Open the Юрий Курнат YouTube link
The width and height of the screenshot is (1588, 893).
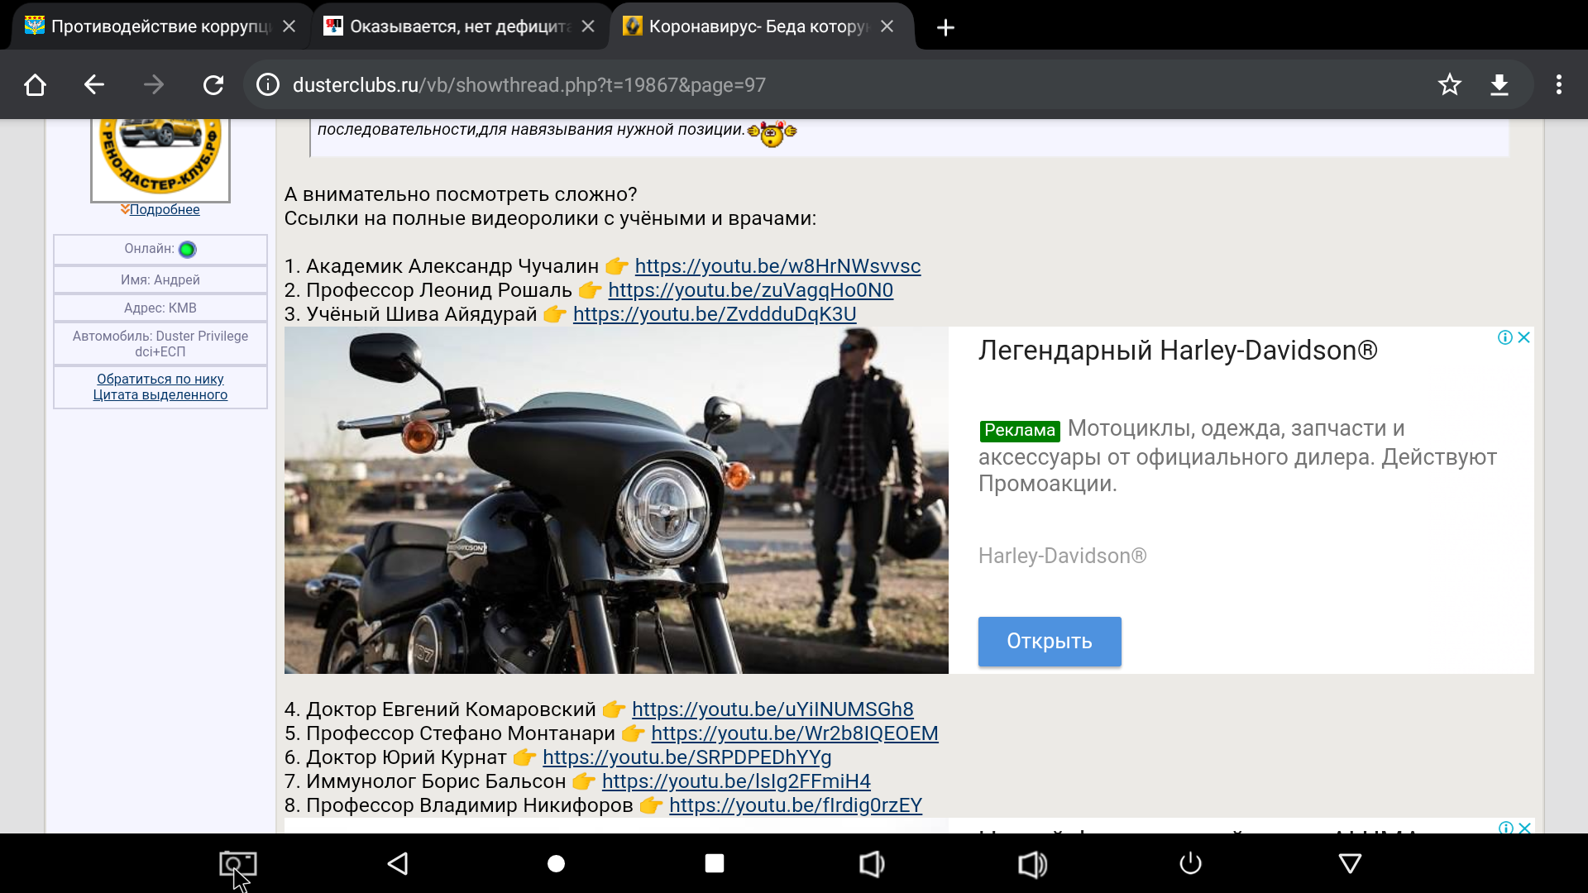687,757
